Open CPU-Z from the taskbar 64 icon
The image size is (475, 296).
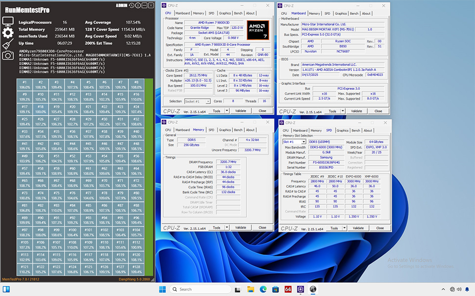coord(288,289)
